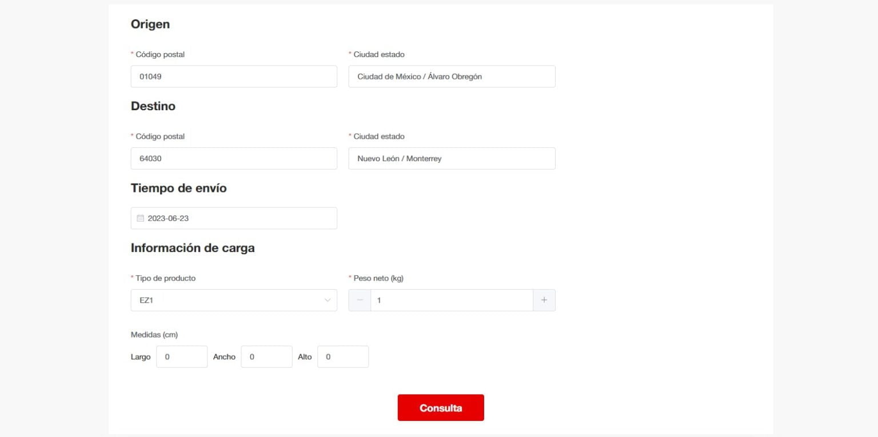Decrease net weight with the minus button
This screenshot has height=437, width=878.
tap(360, 300)
